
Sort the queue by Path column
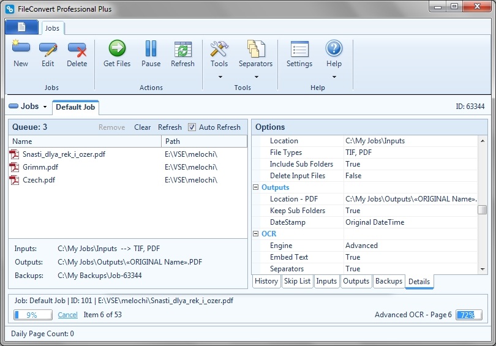click(x=205, y=141)
